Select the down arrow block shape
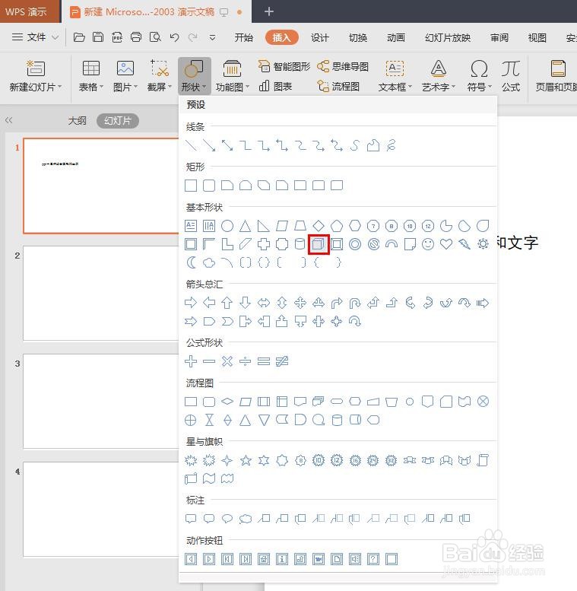This screenshot has height=591, width=577. 246,303
